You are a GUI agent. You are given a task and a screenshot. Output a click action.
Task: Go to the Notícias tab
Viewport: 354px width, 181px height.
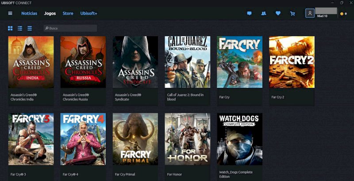[x=29, y=14]
